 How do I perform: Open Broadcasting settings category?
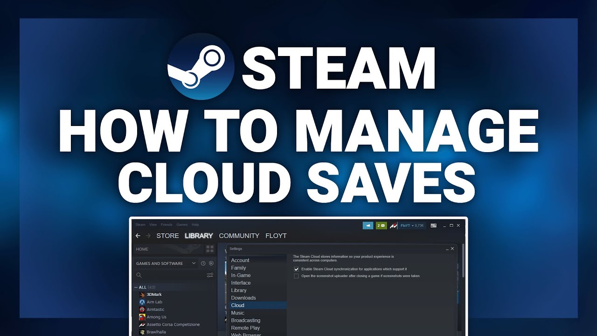tap(257, 321)
